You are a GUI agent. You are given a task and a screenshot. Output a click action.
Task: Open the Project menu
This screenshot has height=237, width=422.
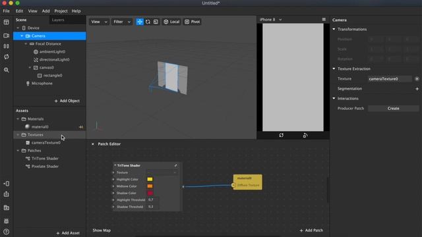click(61, 11)
